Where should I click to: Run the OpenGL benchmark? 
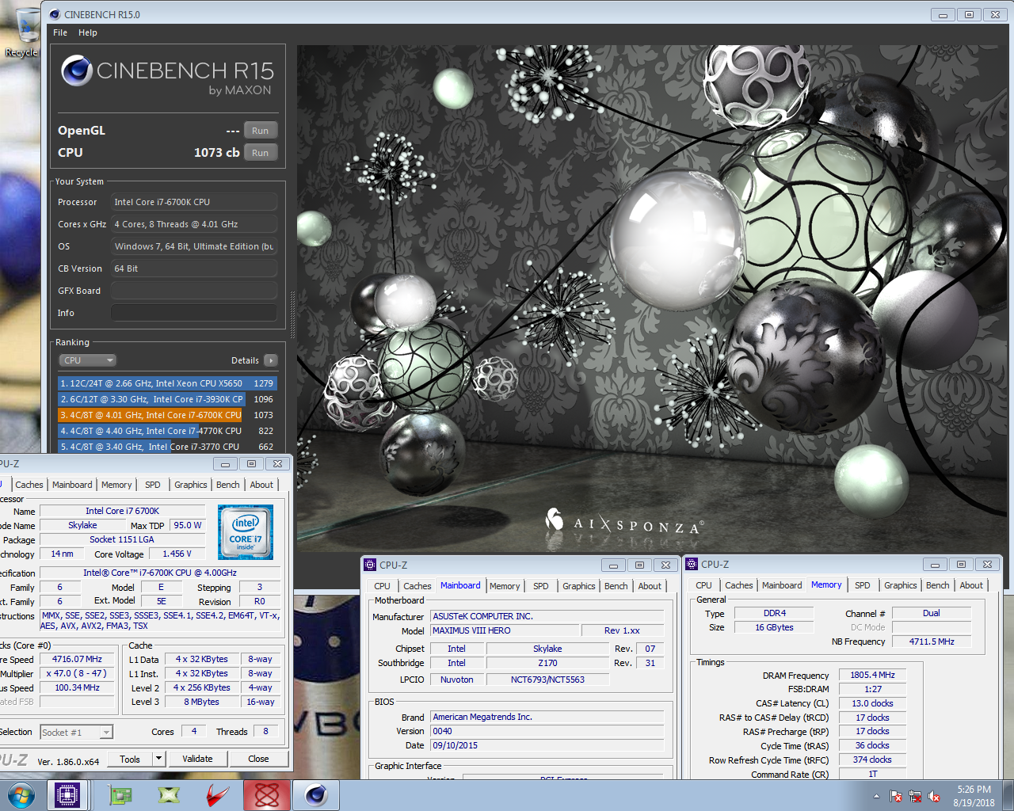coord(260,131)
